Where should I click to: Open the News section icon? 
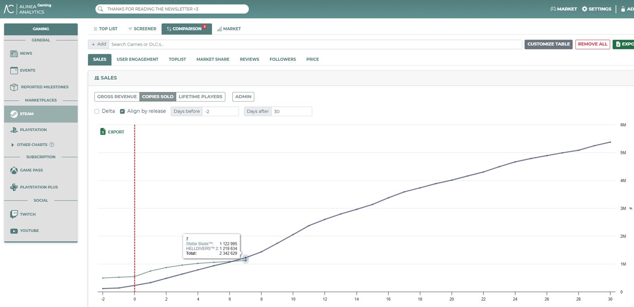point(14,53)
